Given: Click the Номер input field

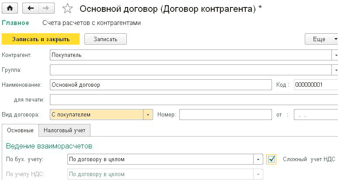Looking at the screenshot, I should [x=225, y=114].
